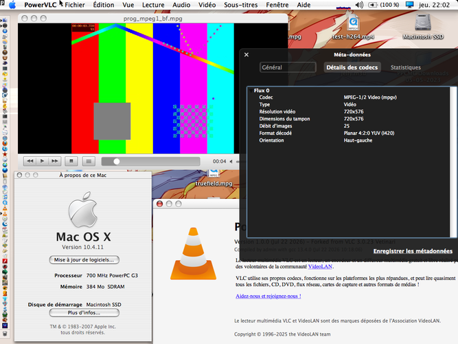Switch to the Détails des codecs tab
The width and height of the screenshot is (458, 344).
point(352,67)
